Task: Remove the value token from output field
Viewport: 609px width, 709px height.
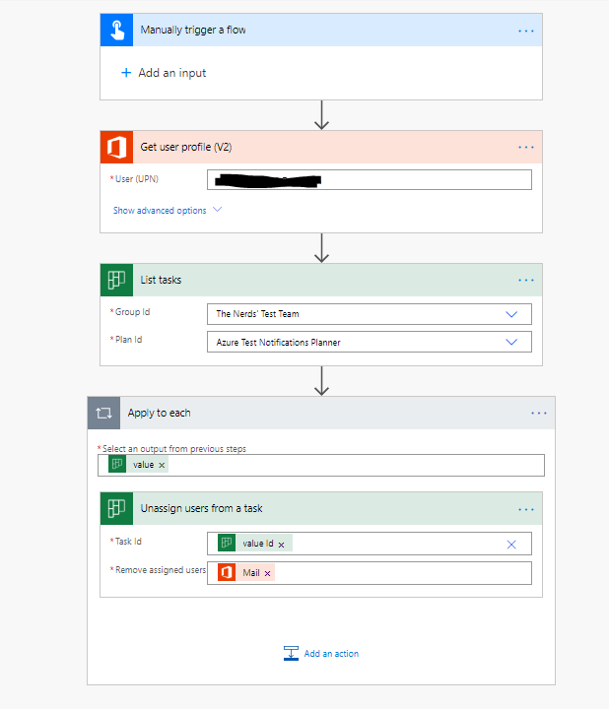Action: 162,465
